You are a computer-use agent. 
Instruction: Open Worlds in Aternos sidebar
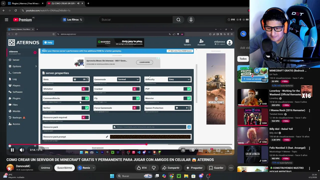(16, 111)
